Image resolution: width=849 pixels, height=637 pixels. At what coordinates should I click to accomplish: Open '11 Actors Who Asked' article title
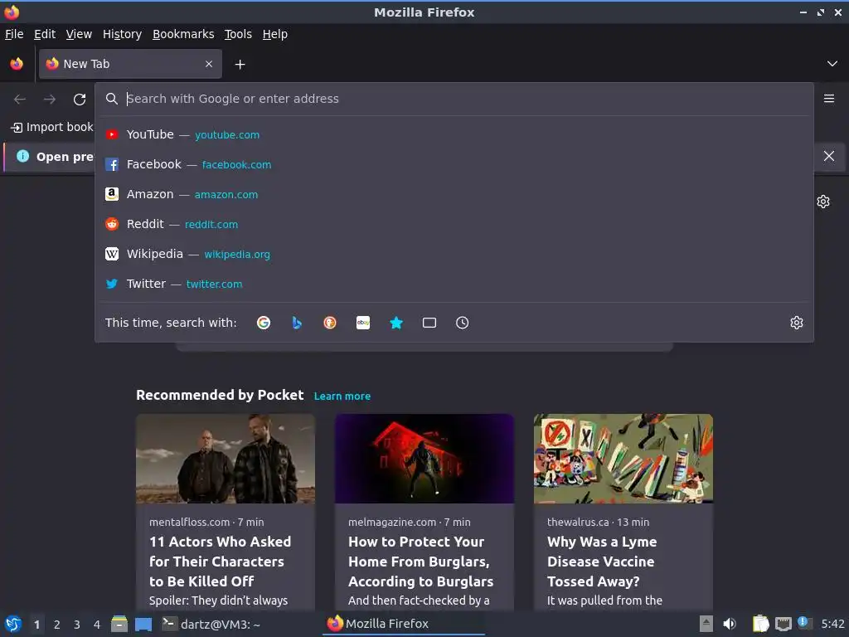[220, 562]
